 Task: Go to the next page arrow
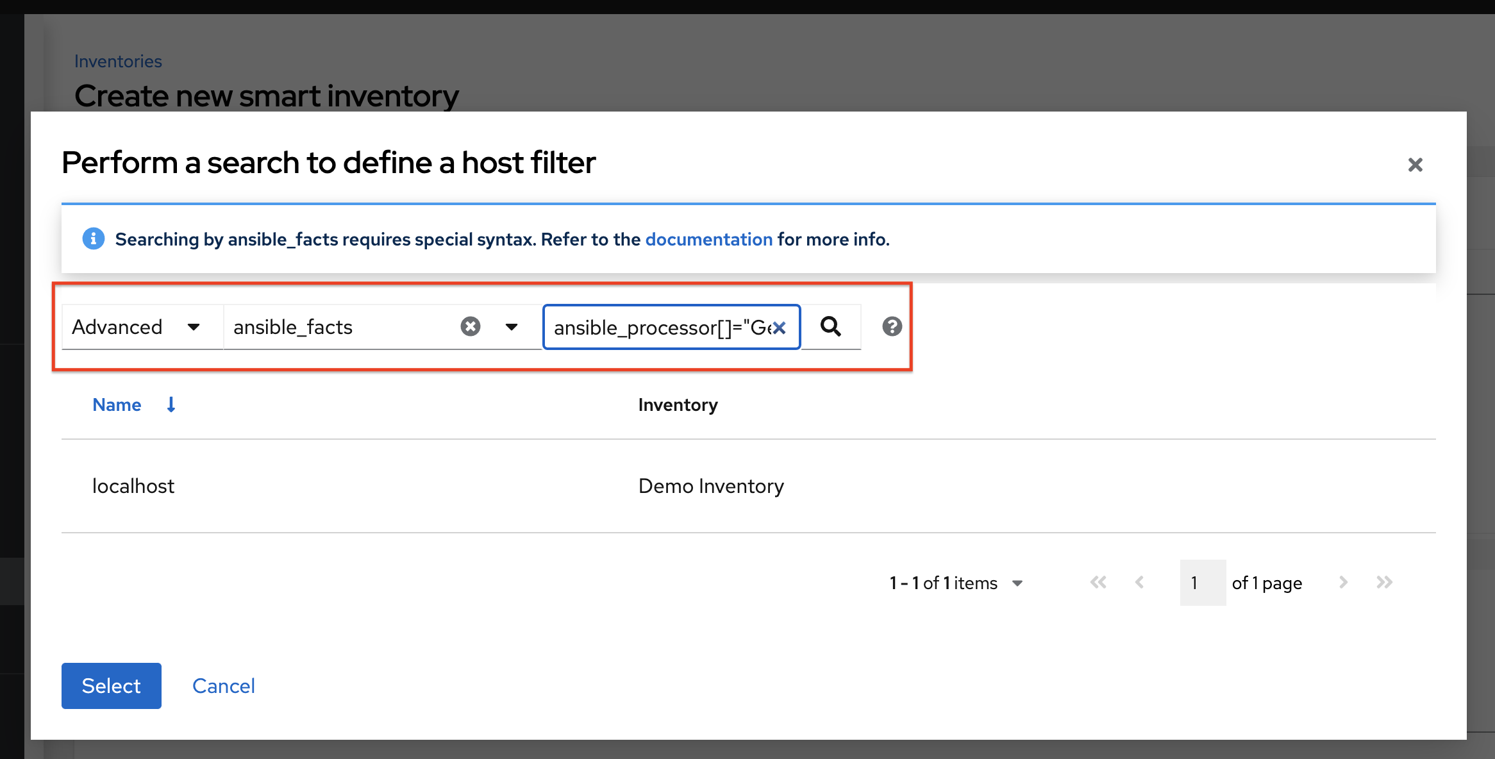[x=1343, y=582]
